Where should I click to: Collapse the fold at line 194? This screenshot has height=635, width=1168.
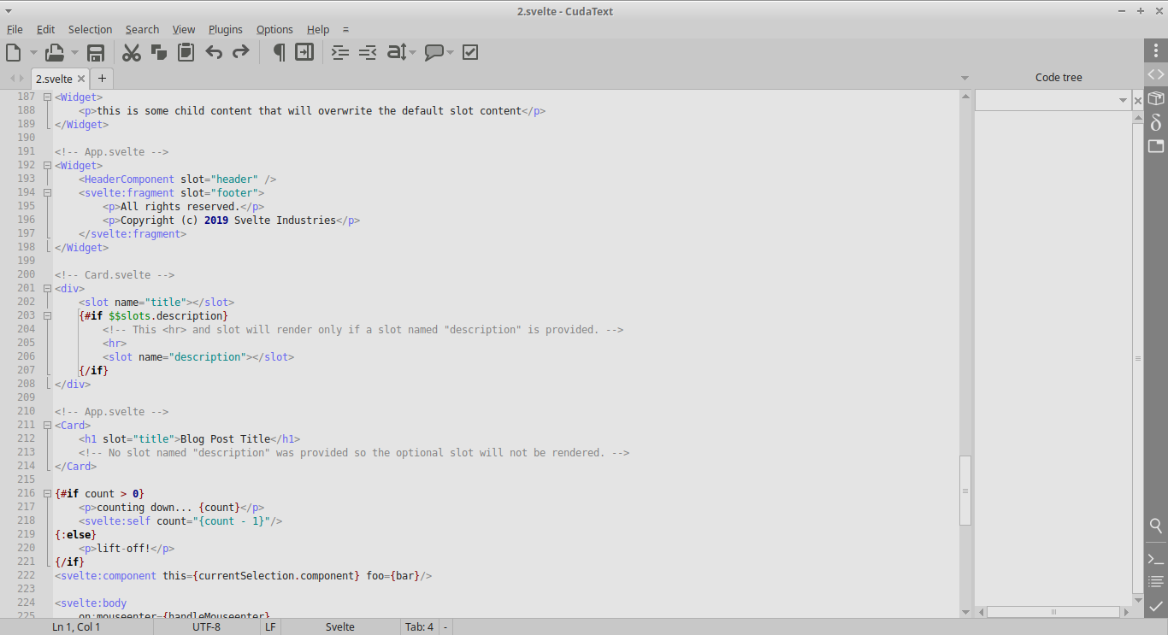(x=48, y=192)
